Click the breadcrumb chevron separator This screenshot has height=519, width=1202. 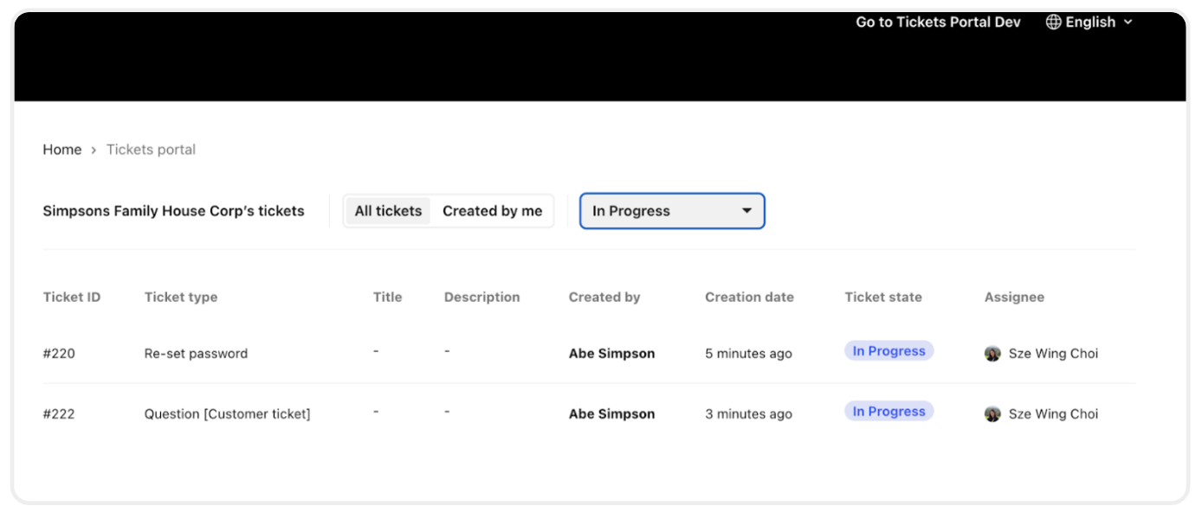(94, 151)
